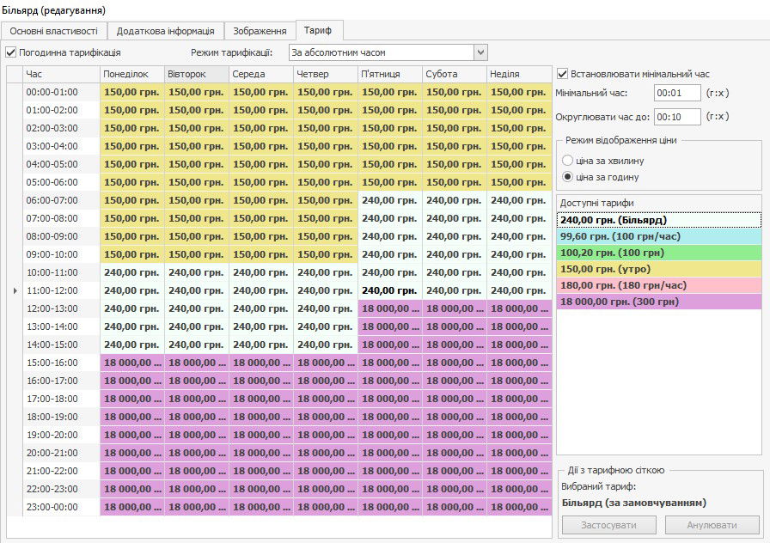Viewport: 770px width, 543px height.
Task: Pick the 240,00 грн. (Більярд) tariff
Action: [x=658, y=219]
